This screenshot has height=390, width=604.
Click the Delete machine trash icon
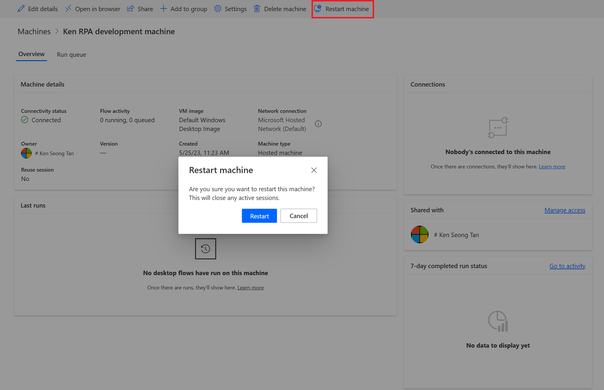pyautogui.click(x=256, y=8)
